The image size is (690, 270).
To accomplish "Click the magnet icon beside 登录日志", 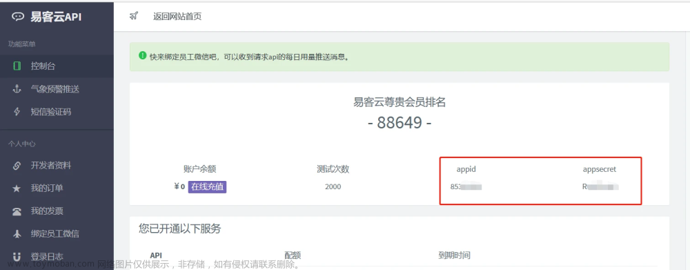I will (17, 256).
